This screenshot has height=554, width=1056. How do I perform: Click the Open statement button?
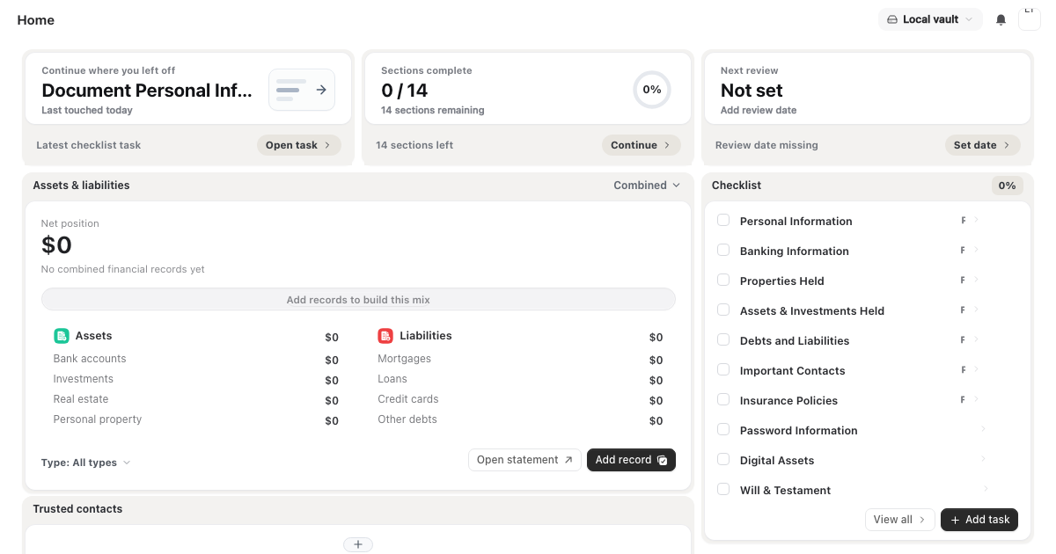coord(525,460)
